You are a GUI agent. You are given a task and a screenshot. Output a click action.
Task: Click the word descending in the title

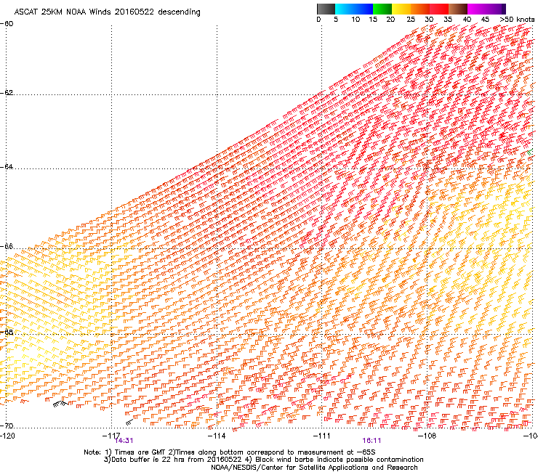tap(179, 12)
